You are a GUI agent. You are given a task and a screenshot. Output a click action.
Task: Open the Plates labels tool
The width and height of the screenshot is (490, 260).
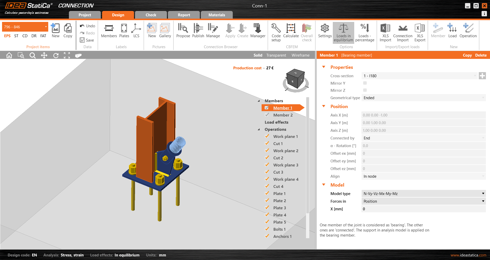coord(124,31)
